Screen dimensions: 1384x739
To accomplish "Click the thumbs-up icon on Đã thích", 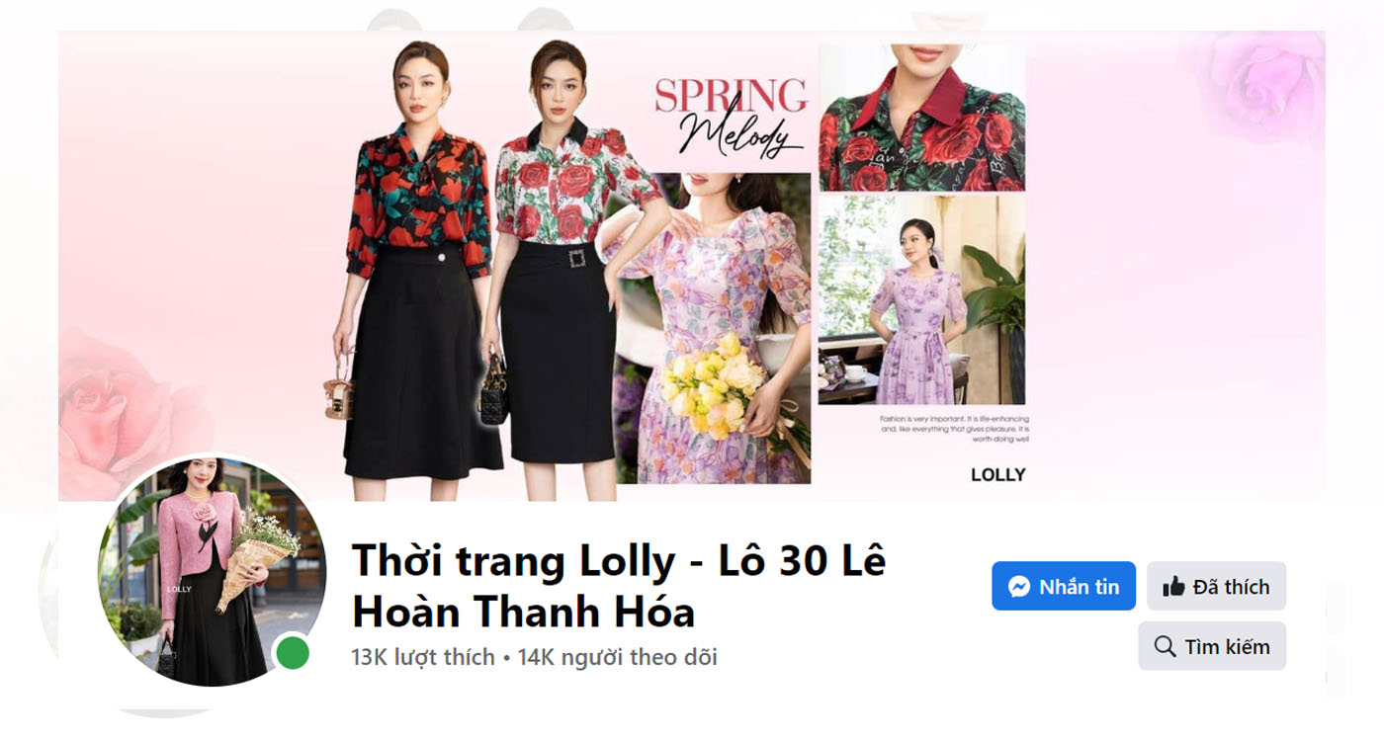I will tap(1173, 587).
